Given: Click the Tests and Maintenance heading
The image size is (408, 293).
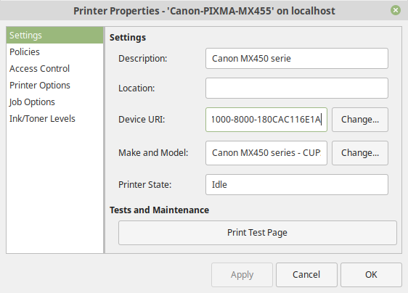Looking at the screenshot, I should pos(159,210).
